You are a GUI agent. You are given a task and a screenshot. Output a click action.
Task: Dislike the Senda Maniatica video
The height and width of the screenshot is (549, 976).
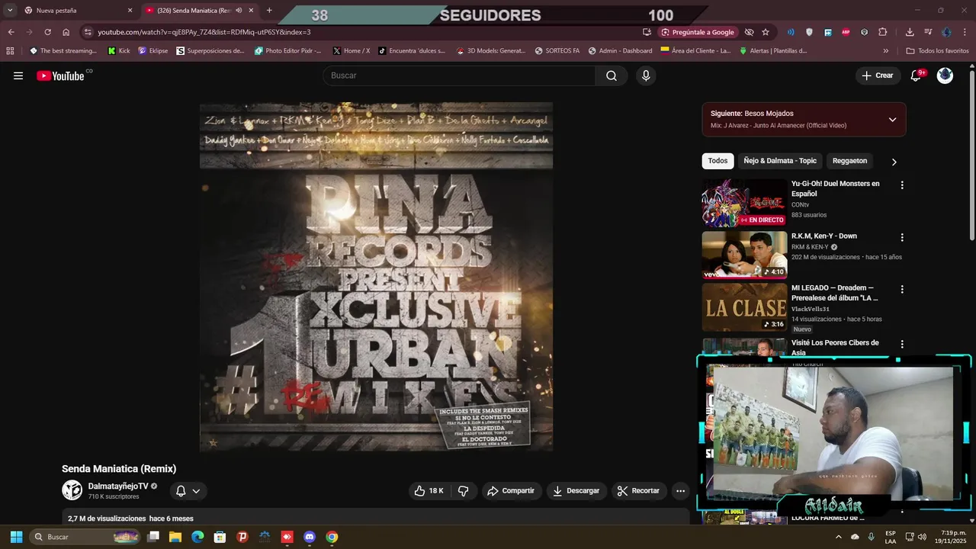[x=463, y=491]
